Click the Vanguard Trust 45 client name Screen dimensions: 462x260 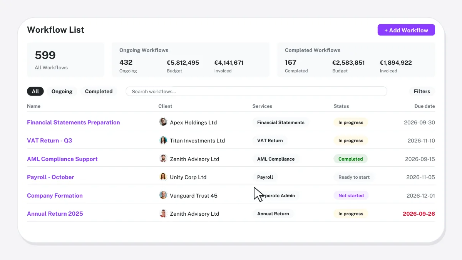pyautogui.click(x=194, y=196)
